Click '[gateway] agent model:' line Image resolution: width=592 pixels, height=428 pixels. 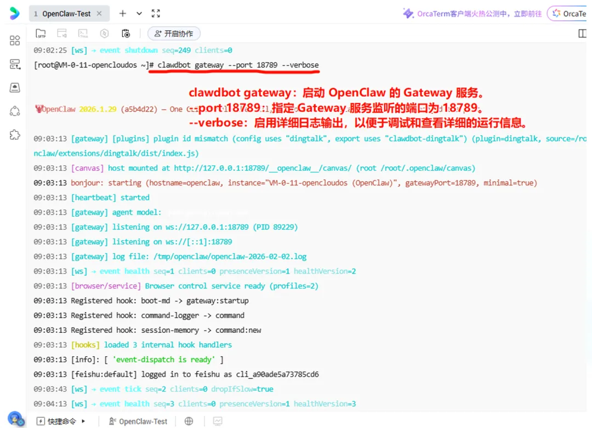click(x=98, y=212)
